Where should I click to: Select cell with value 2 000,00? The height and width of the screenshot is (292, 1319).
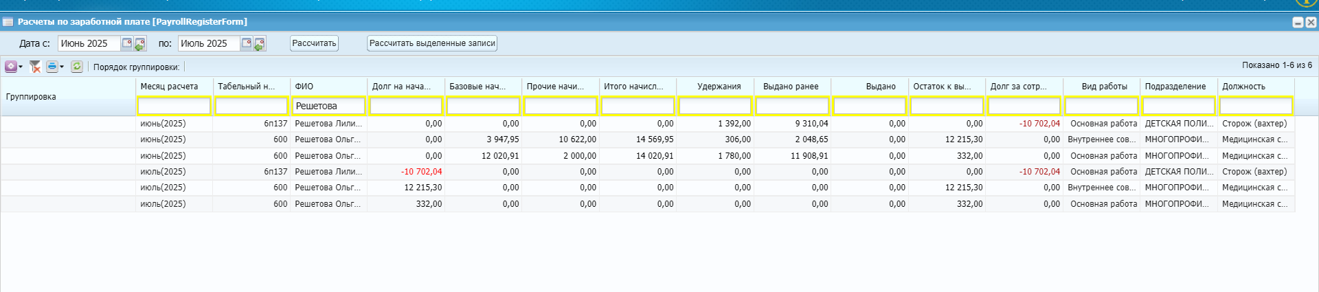(x=560, y=156)
